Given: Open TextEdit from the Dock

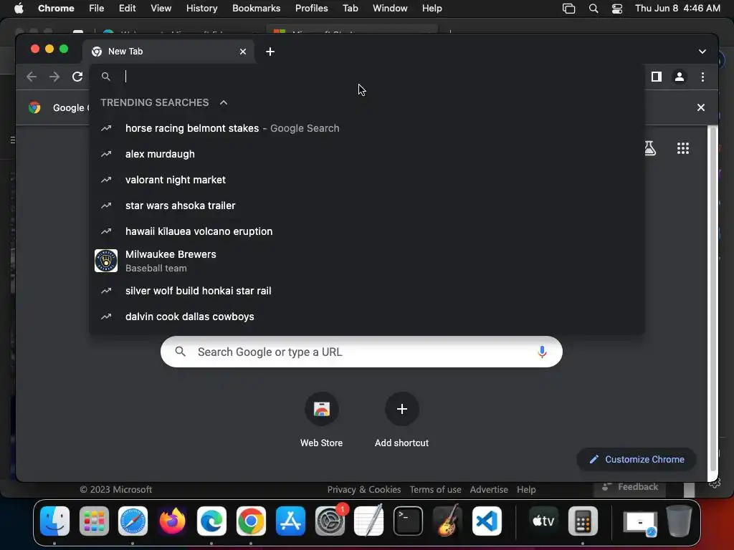Looking at the screenshot, I should [x=369, y=521].
